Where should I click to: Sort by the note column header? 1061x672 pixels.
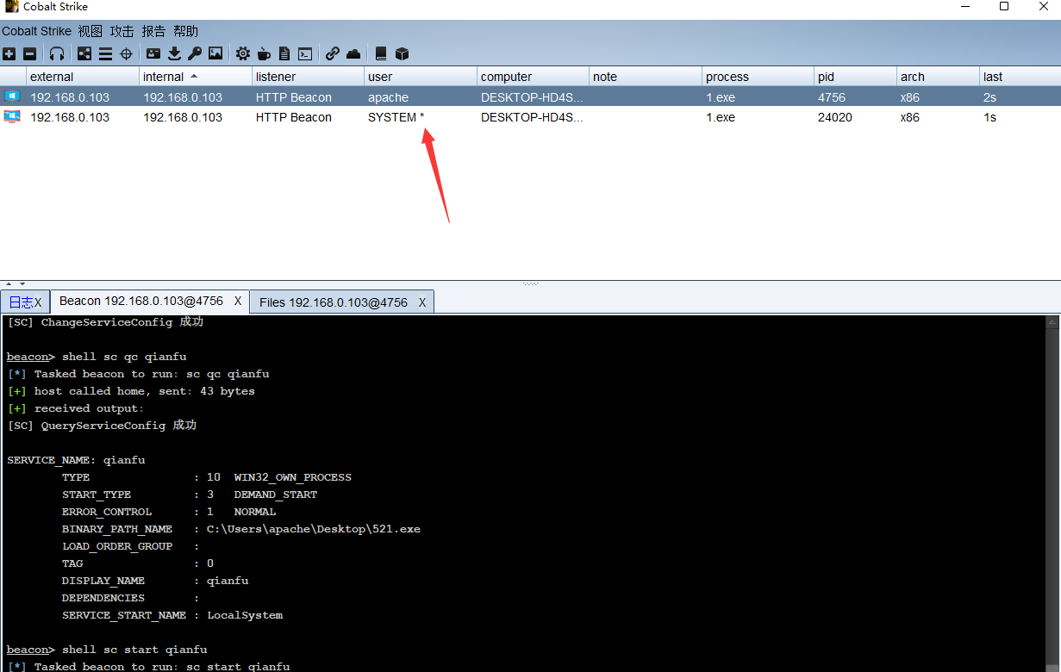click(x=646, y=77)
